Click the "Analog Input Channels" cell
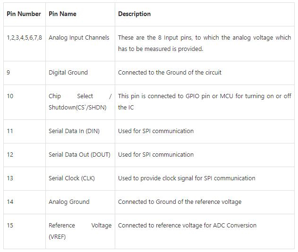298x252 pixels. point(79,37)
